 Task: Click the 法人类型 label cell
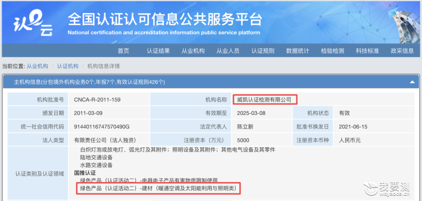click(38, 140)
